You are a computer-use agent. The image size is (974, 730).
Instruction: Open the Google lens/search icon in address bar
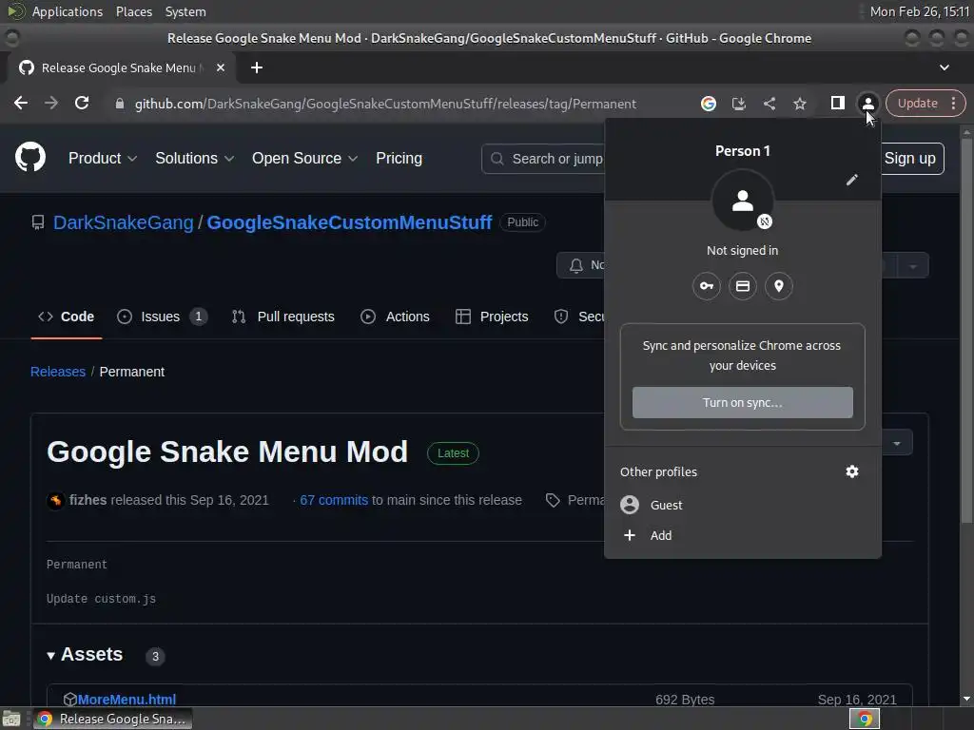[708, 104]
